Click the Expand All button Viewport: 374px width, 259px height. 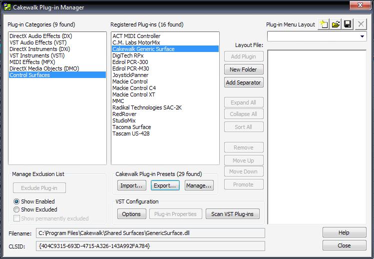pyautogui.click(x=244, y=102)
